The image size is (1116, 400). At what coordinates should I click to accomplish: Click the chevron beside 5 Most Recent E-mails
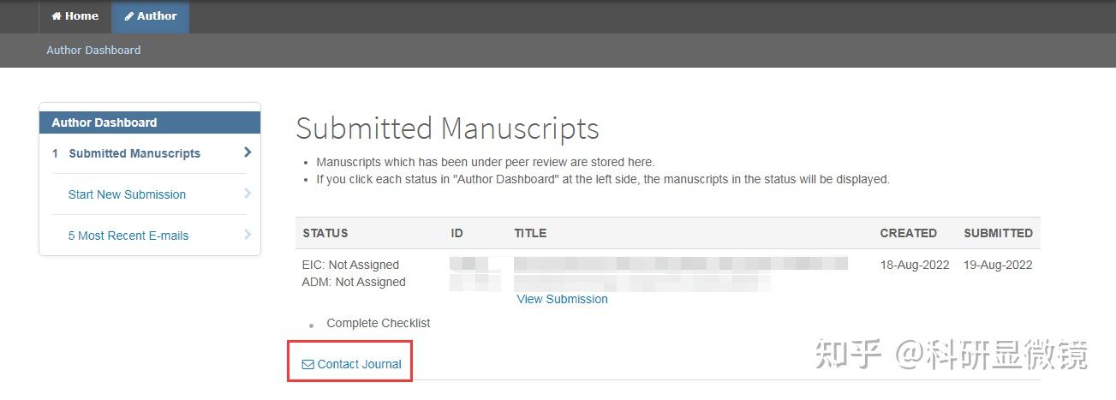point(248,235)
